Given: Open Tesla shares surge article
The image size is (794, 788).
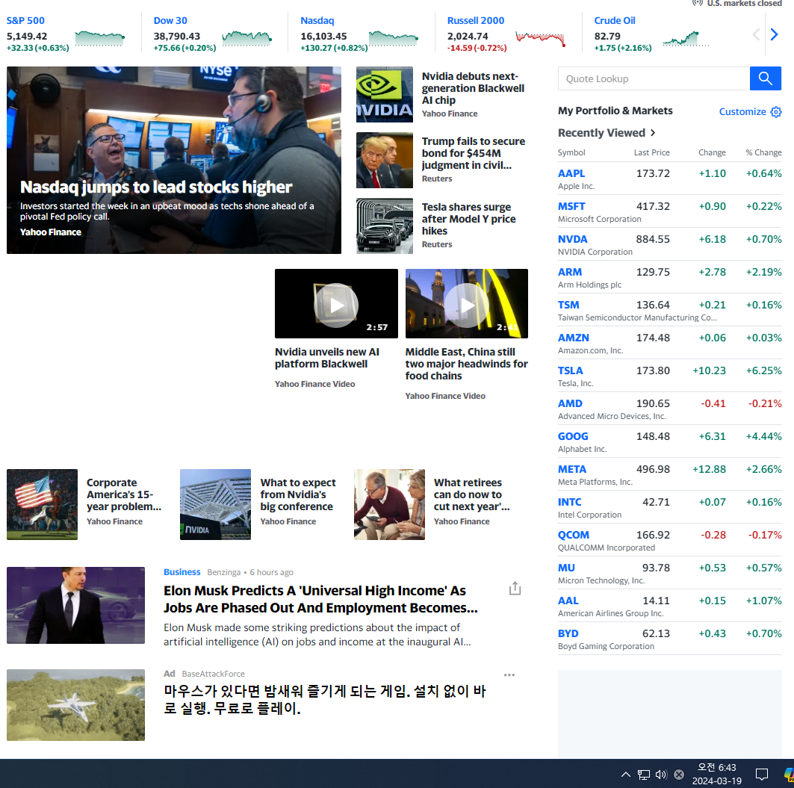Looking at the screenshot, I should [x=468, y=219].
